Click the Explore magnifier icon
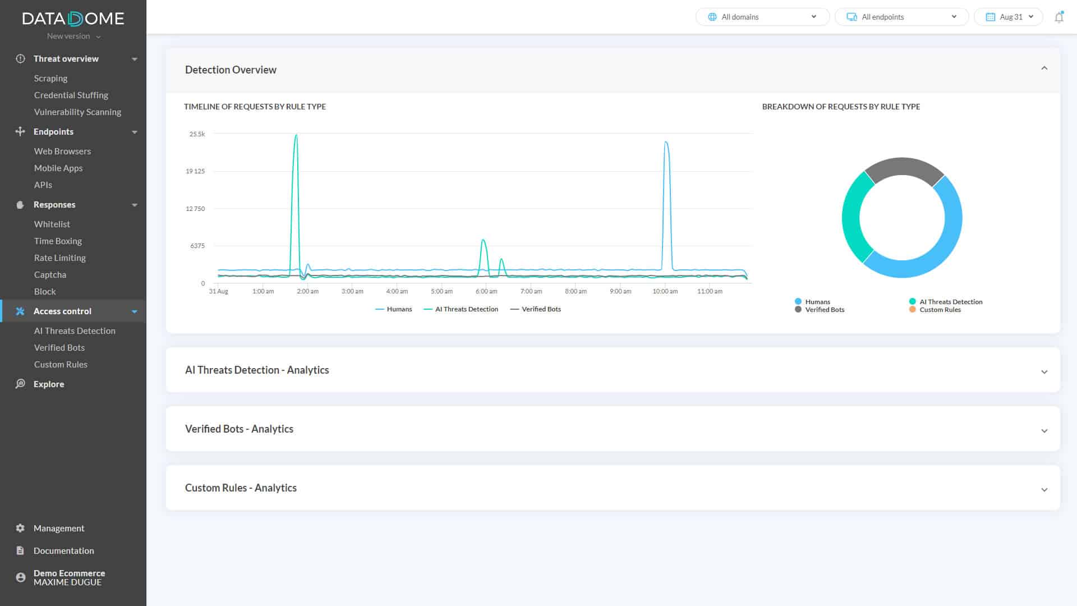 (20, 384)
